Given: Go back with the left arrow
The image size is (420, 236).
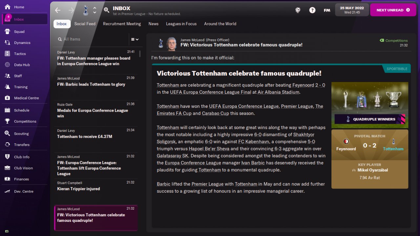Looking at the screenshot, I should point(58,10).
